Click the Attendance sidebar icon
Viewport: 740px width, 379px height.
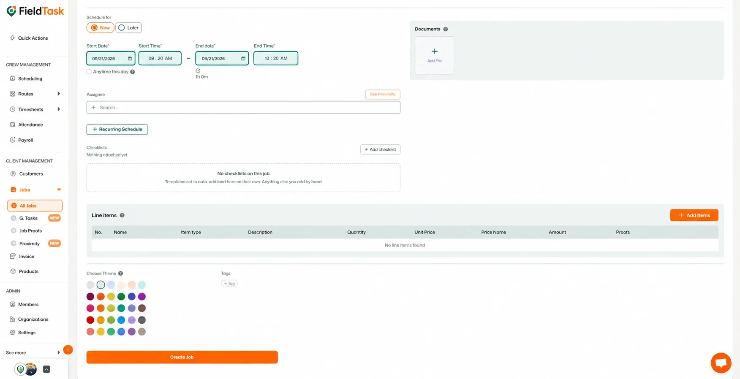click(x=12, y=125)
